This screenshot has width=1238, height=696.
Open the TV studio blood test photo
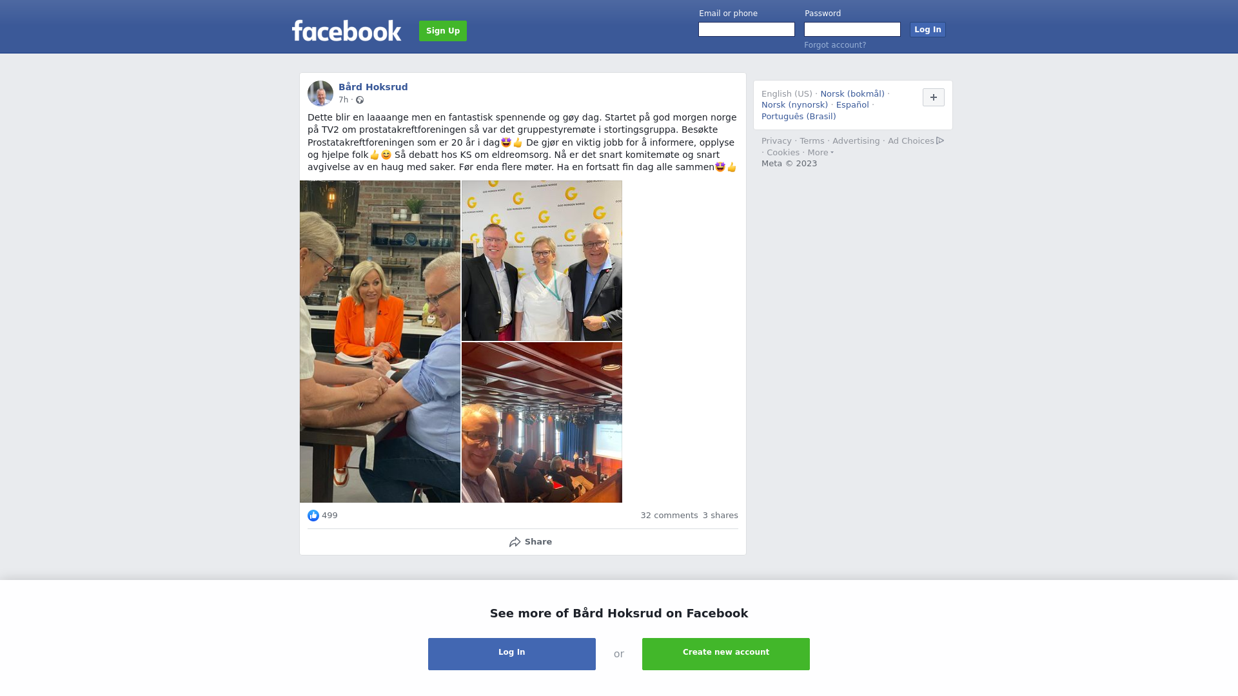[x=380, y=342]
